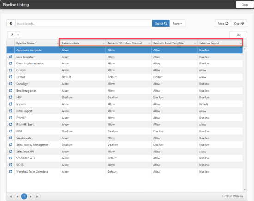The height and width of the screenshot is (201, 254).
Task: Go to the first page icon
Action: pyautogui.click(x=11, y=197)
